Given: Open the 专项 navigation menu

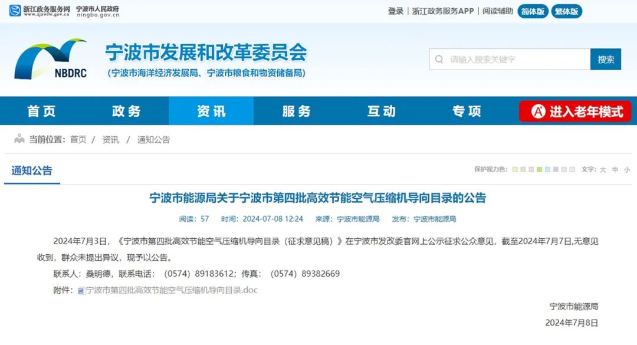Looking at the screenshot, I should 467,110.
